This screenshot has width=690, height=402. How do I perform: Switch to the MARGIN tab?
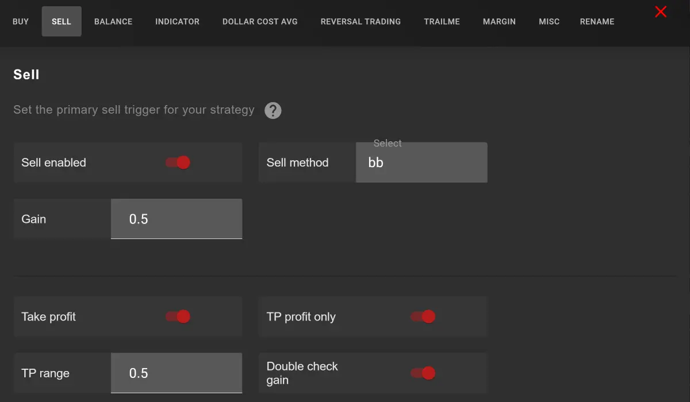point(499,21)
